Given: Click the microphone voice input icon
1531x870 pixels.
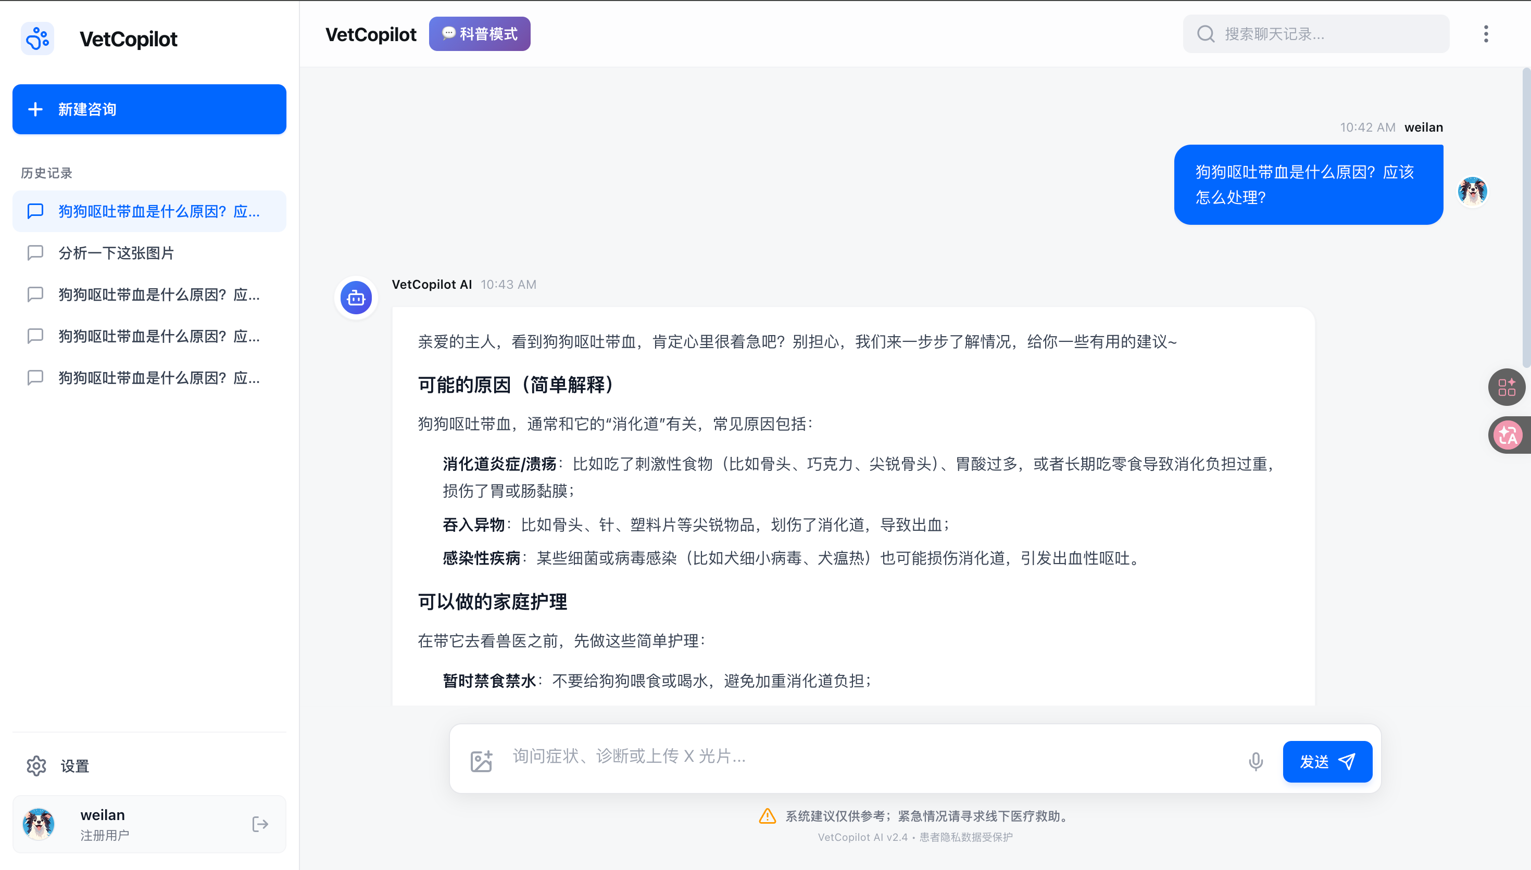Looking at the screenshot, I should click(1256, 761).
